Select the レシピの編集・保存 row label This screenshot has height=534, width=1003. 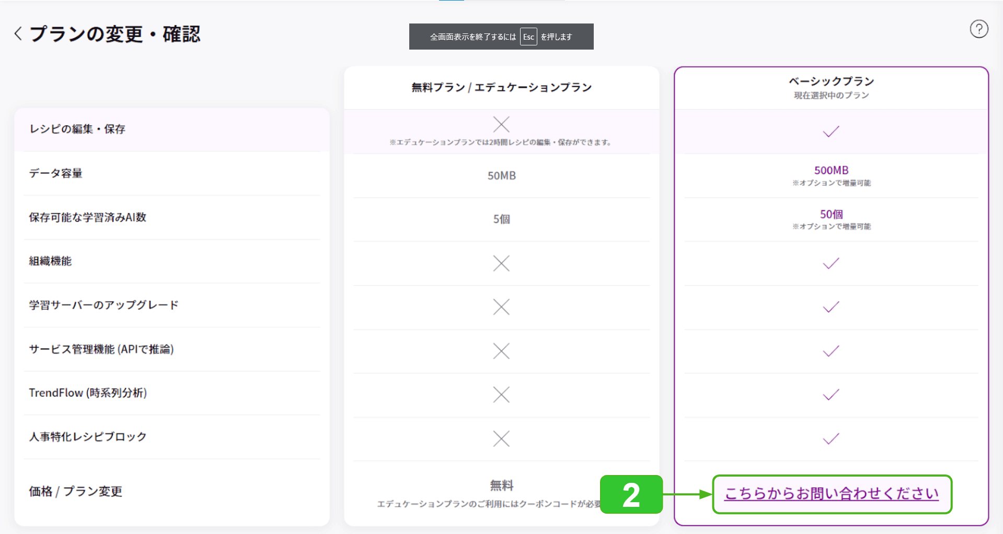77,129
